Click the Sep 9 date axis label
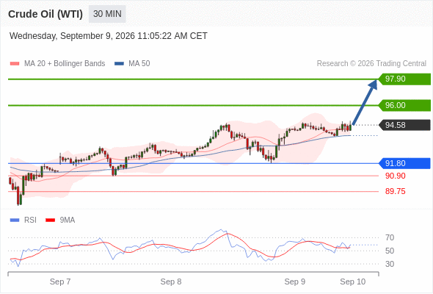Viewport: 433px width, 294px height. point(295,282)
